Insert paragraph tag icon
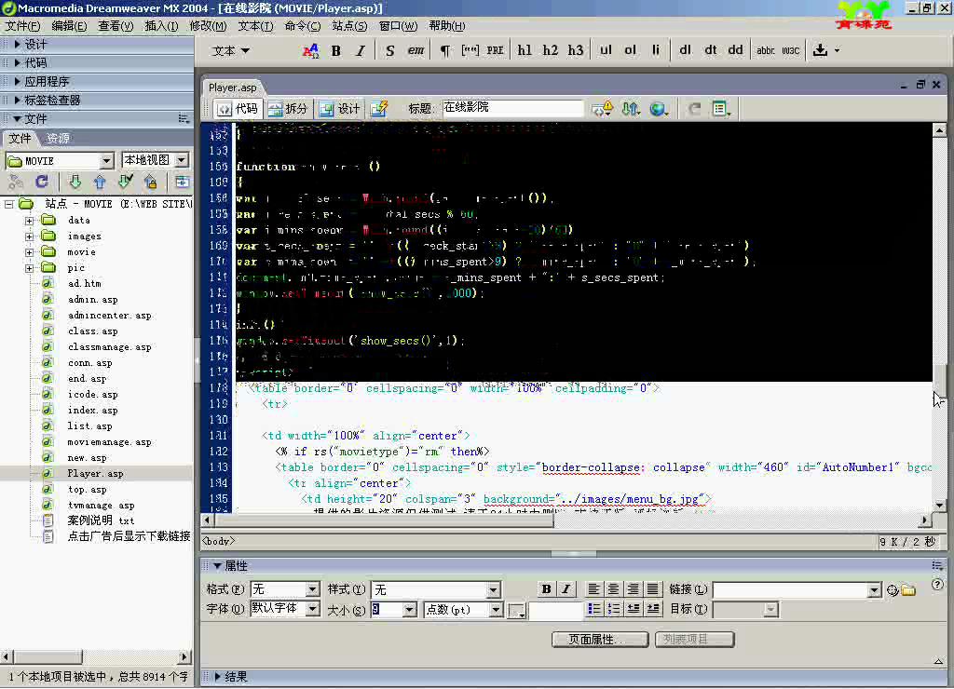The image size is (954, 689). point(444,50)
